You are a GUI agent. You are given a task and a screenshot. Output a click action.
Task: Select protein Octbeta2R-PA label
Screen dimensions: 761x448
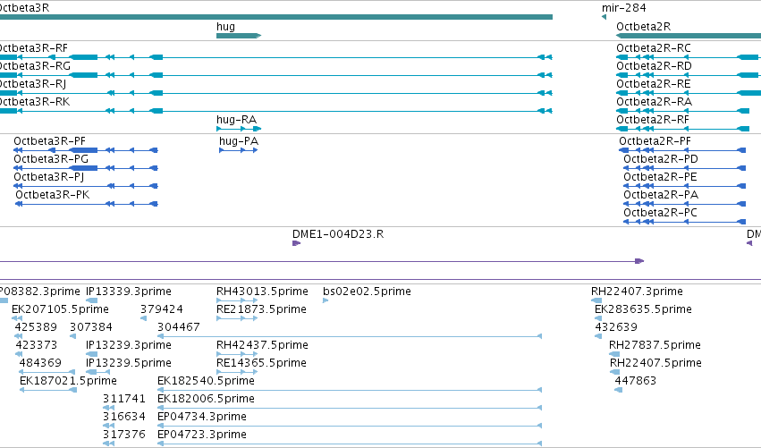(661, 195)
